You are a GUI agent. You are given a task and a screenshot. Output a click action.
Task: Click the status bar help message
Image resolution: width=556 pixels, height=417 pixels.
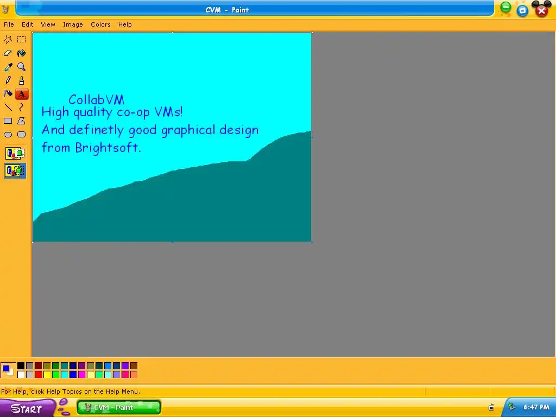pyautogui.click(x=71, y=391)
